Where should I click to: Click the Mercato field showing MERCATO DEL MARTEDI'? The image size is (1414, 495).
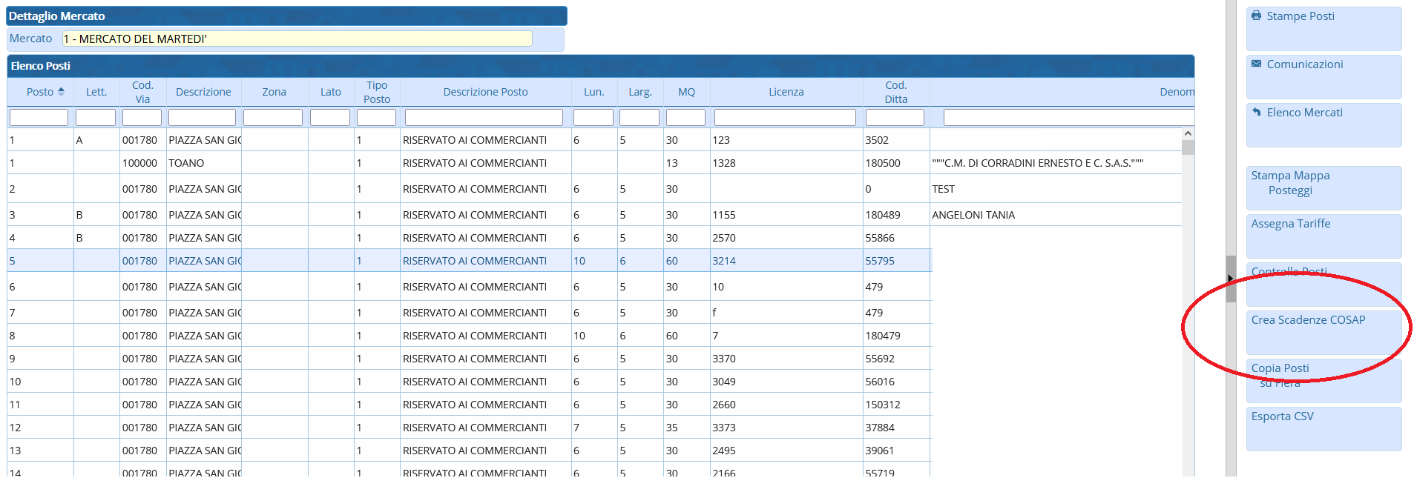coord(297,39)
